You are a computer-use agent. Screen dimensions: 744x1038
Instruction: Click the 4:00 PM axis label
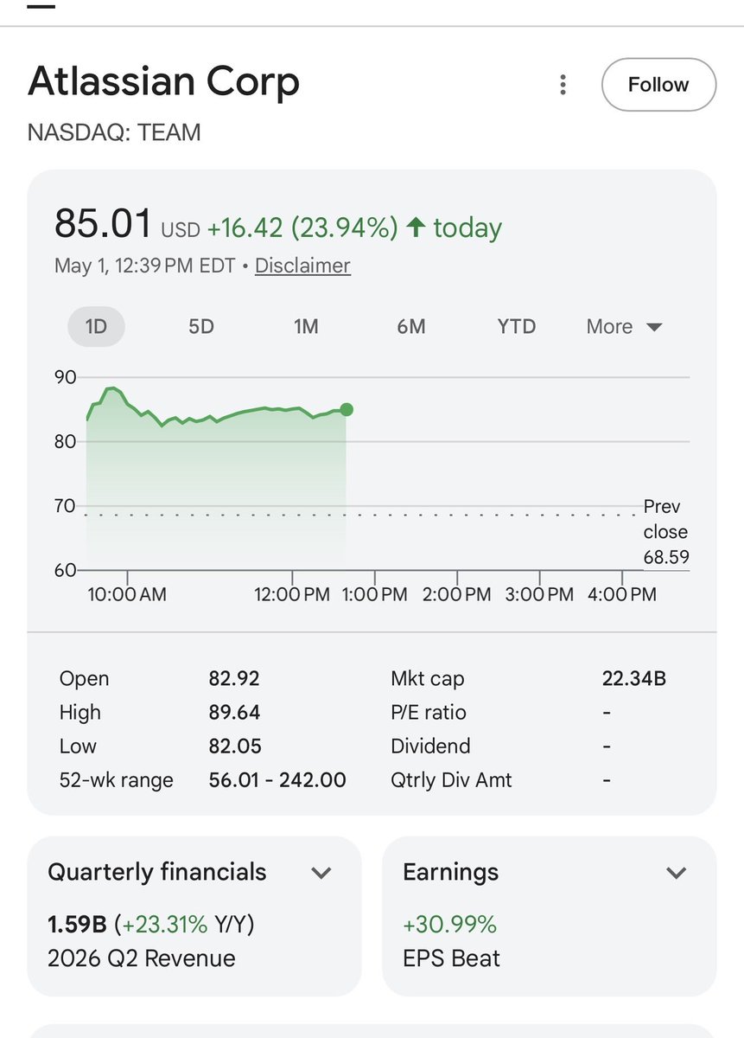click(x=623, y=594)
